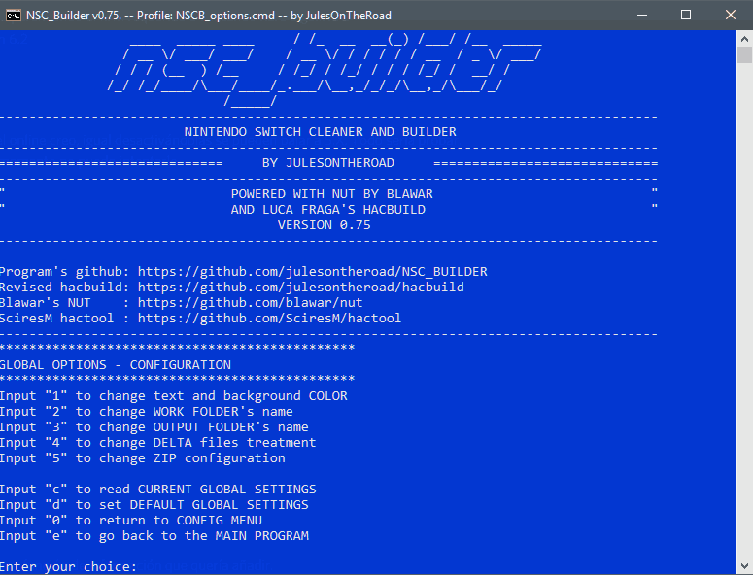Click the option 1 text COLOR line
This screenshot has height=575, width=753.
click(x=173, y=396)
